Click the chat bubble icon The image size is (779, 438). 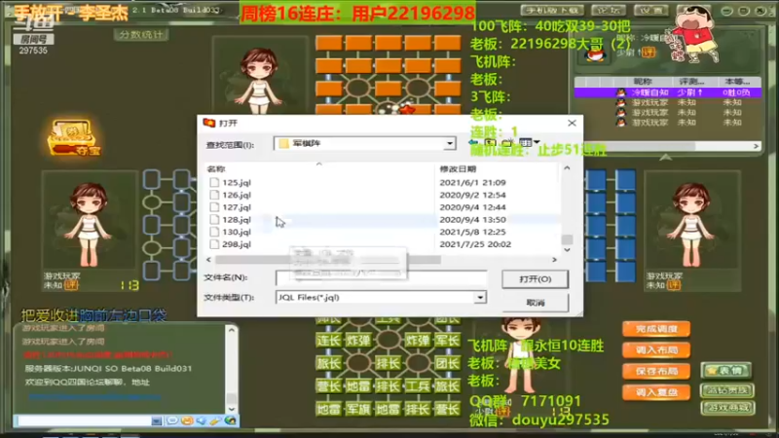[172, 420]
